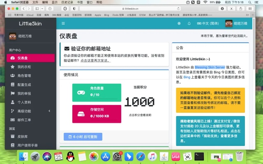Open the Apple menu

click(5, 2)
